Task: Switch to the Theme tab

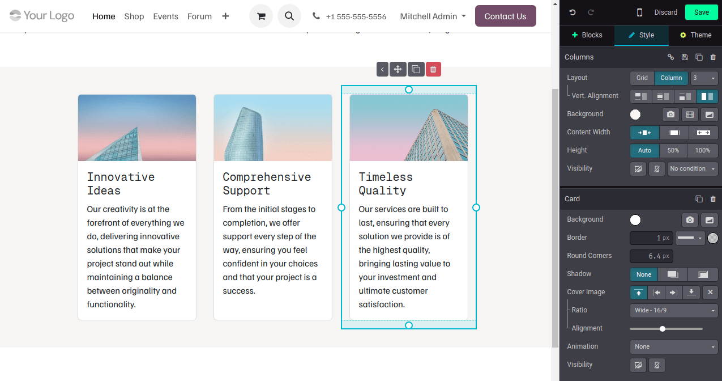Action: pyautogui.click(x=695, y=35)
